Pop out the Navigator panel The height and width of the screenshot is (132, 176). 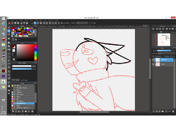[173, 26]
